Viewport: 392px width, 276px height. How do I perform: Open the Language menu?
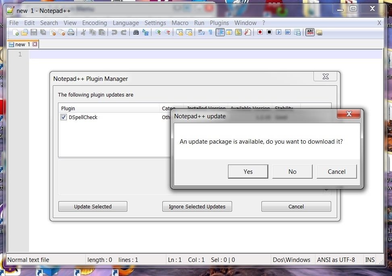(x=126, y=23)
